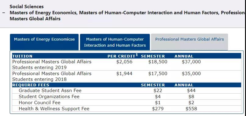246x116 pixels.
Task: Click the Students entering 2018 tuition row
Action: [x=127, y=76]
